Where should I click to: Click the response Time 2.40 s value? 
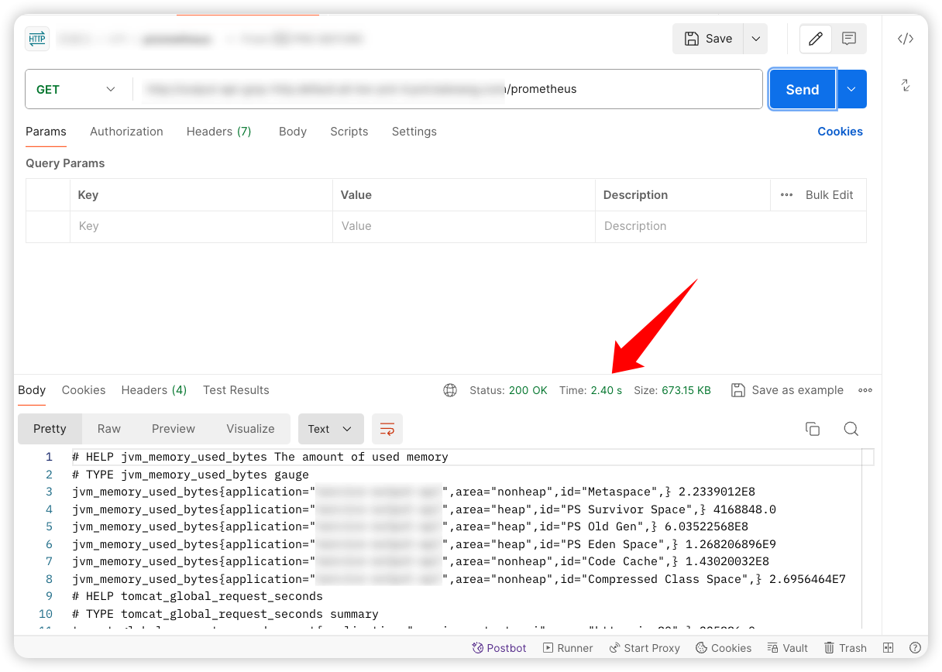[607, 390]
